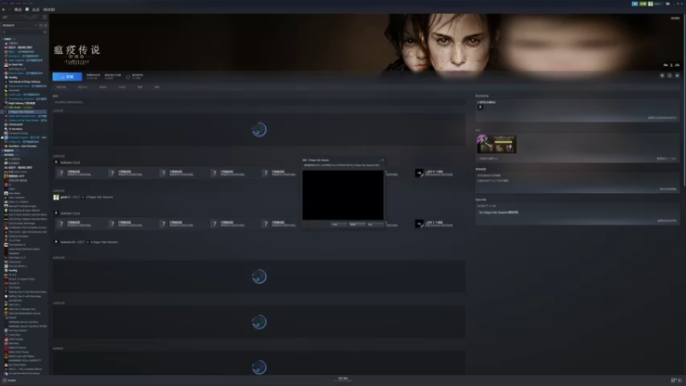The width and height of the screenshot is (686, 386).
Task: Open the first game sub-tab, 商店页面
Action: tap(61, 87)
